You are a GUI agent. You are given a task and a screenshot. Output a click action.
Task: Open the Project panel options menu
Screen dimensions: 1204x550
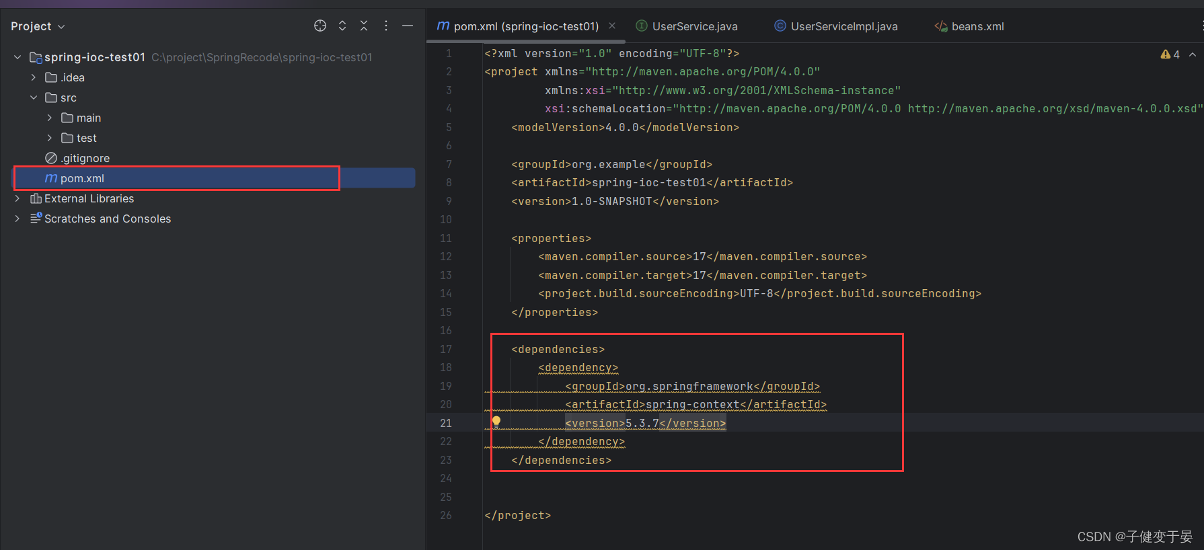click(x=386, y=26)
